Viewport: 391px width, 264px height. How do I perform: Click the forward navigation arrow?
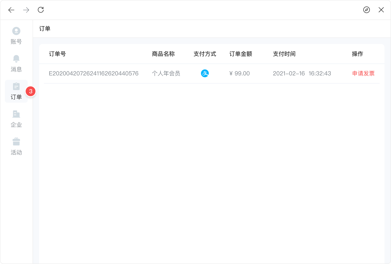[26, 10]
